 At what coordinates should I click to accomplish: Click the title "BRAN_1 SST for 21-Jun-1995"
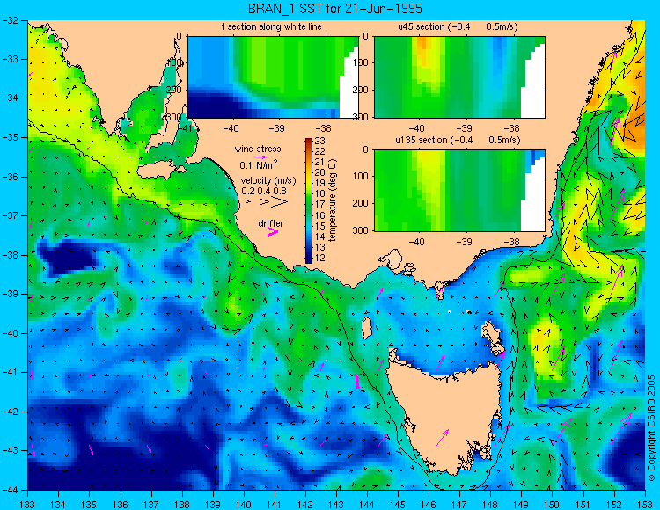334,9
